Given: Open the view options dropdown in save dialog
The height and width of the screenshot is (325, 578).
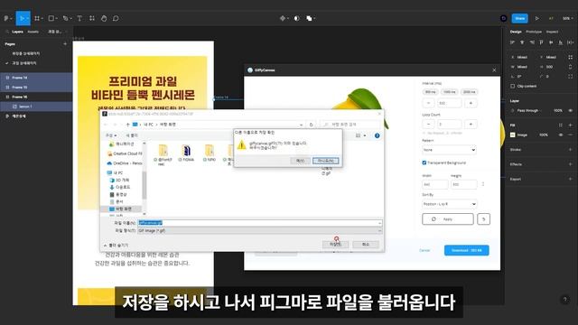Looking at the screenshot, I should (x=365, y=135).
